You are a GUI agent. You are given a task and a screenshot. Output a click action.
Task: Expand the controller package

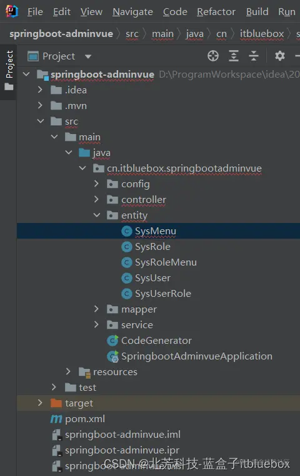point(96,199)
